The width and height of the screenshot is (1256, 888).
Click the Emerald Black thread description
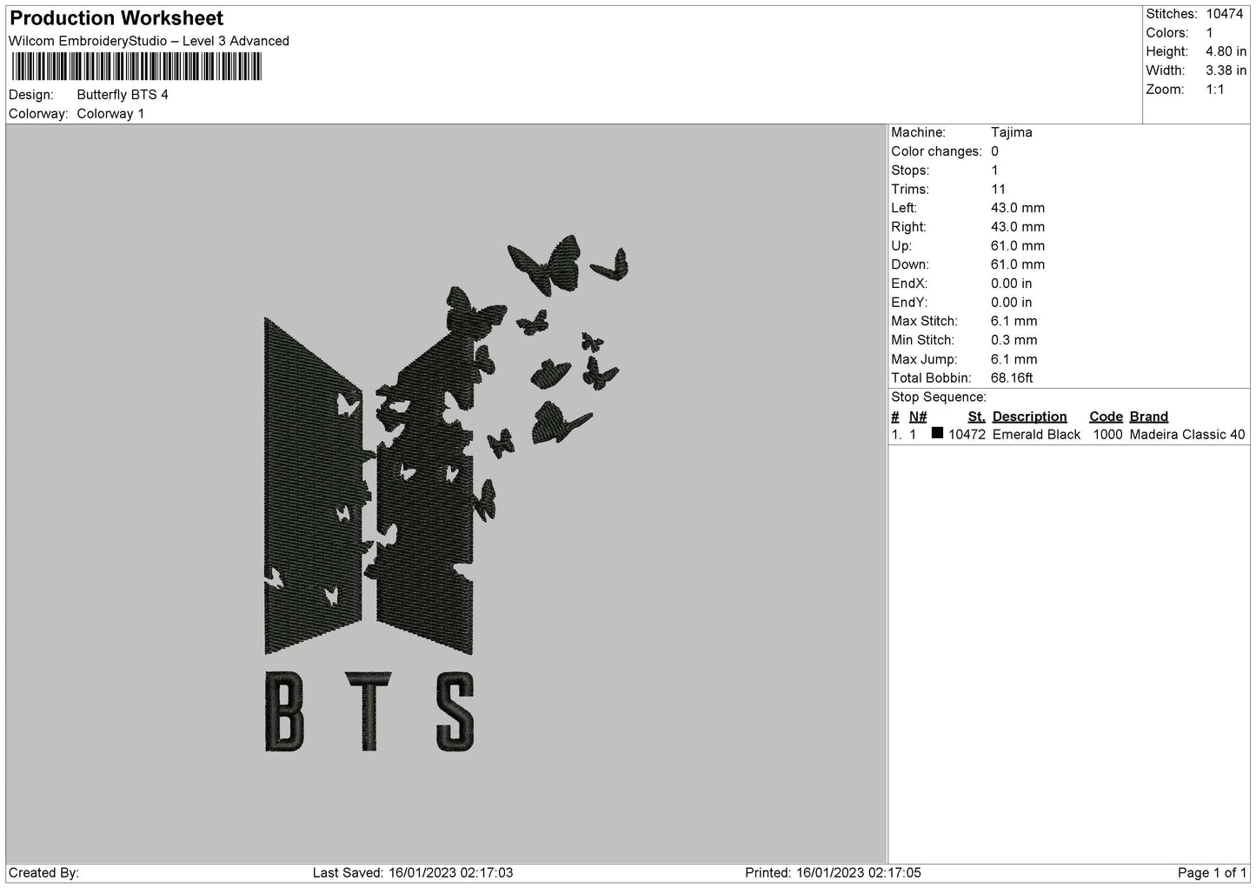[x=1036, y=435]
